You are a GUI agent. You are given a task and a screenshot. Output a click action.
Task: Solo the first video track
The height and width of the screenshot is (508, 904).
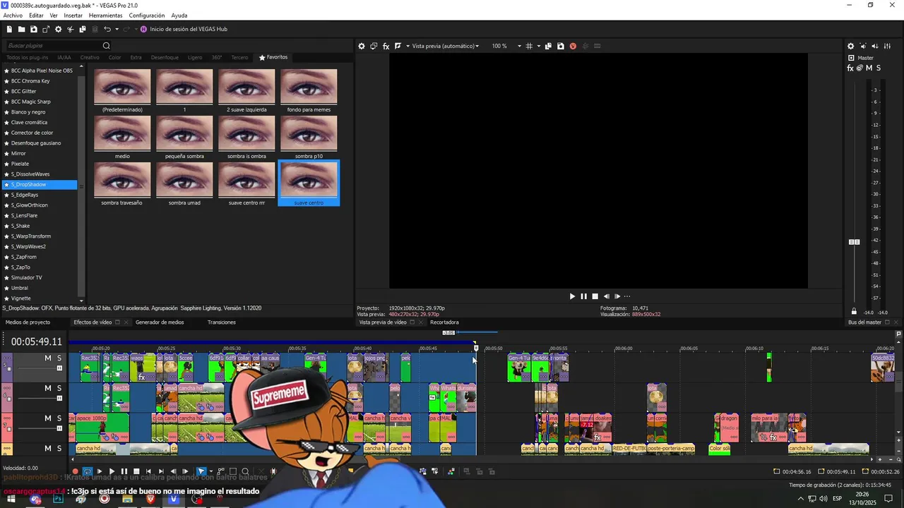point(59,358)
